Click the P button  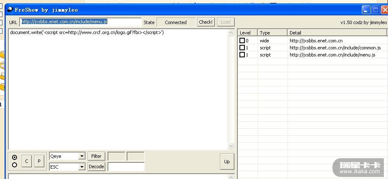pyautogui.click(x=39, y=161)
